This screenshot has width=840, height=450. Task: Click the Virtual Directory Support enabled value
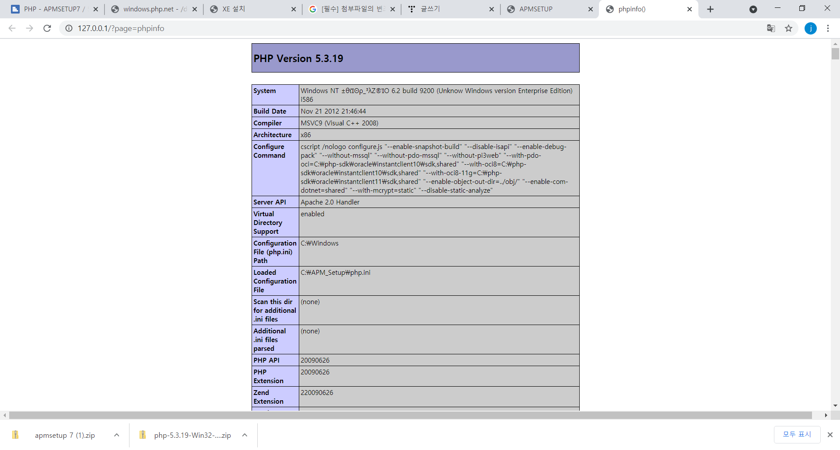coord(312,214)
